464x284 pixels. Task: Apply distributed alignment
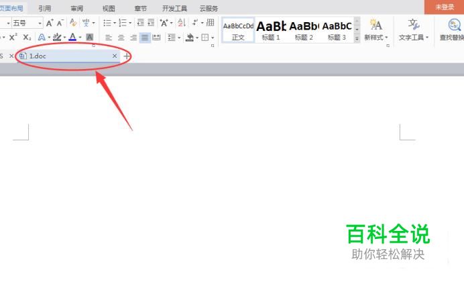click(156, 38)
